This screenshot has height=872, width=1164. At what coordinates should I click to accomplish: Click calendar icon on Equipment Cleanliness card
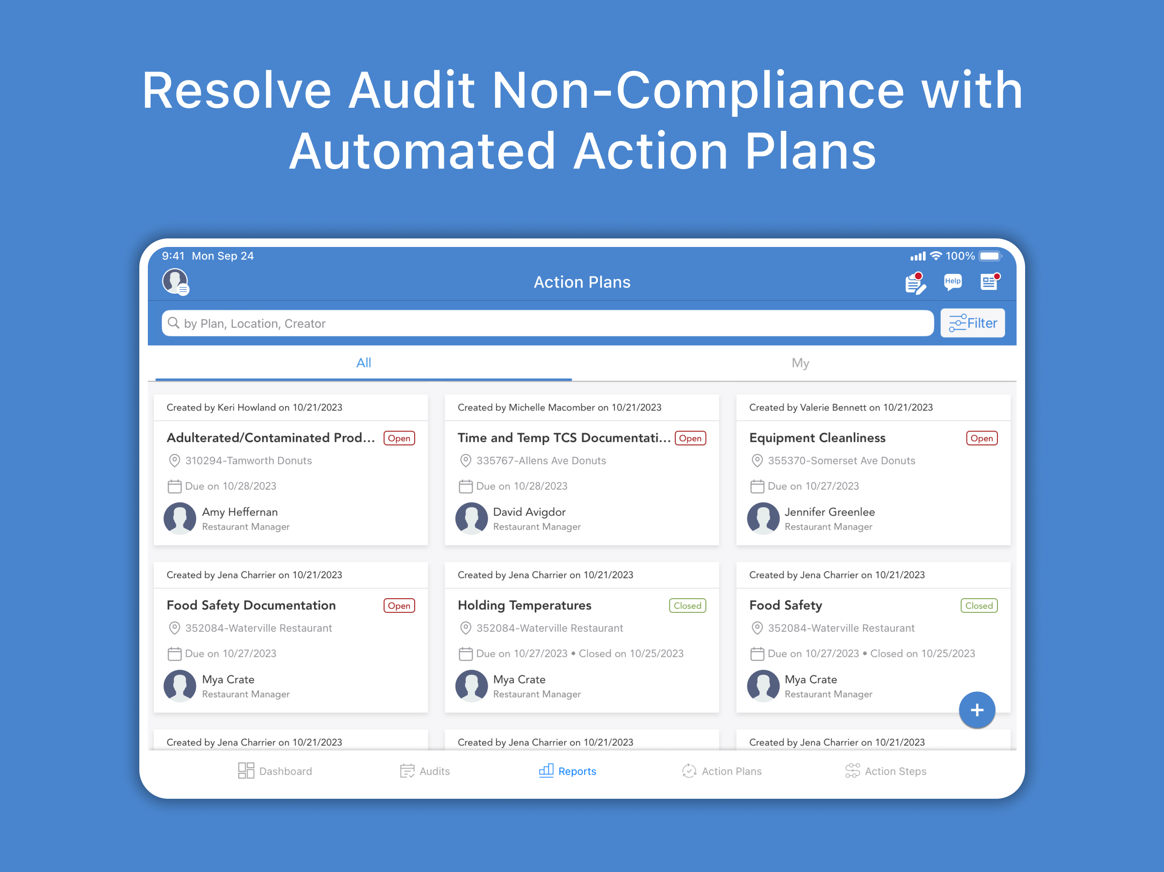[x=757, y=487]
